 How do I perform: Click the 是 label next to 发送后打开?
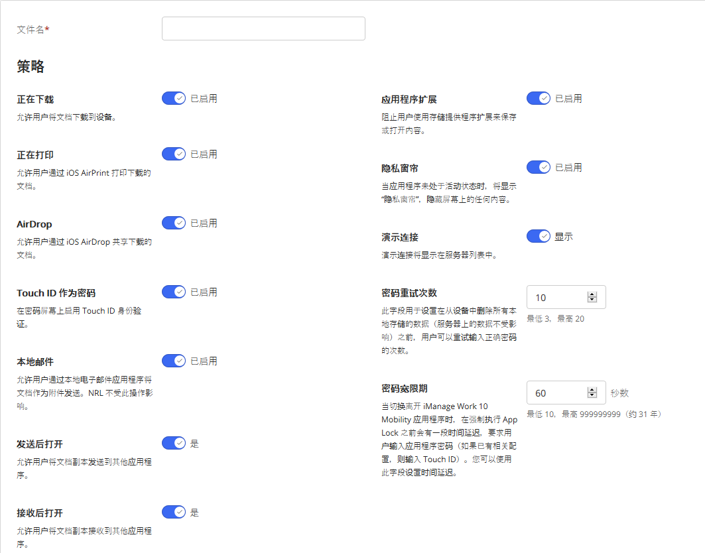pyautogui.click(x=194, y=444)
